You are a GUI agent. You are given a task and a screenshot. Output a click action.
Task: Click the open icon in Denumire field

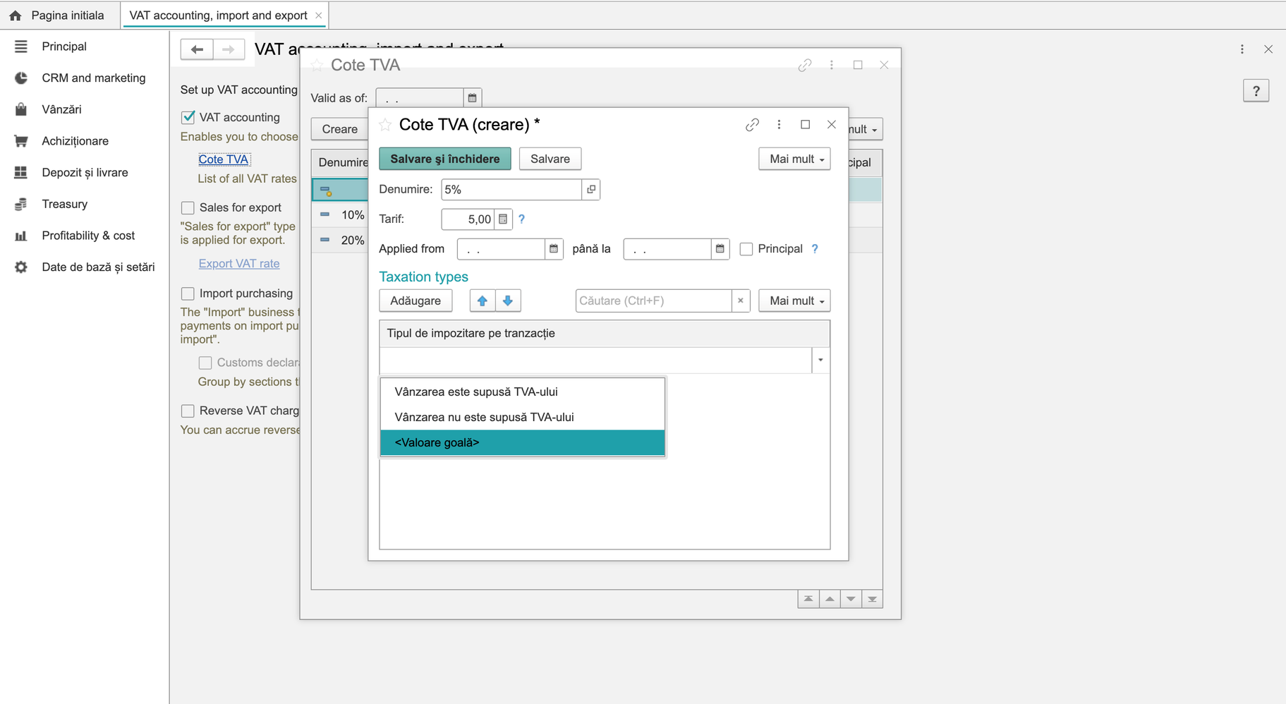tap(591, 190)
